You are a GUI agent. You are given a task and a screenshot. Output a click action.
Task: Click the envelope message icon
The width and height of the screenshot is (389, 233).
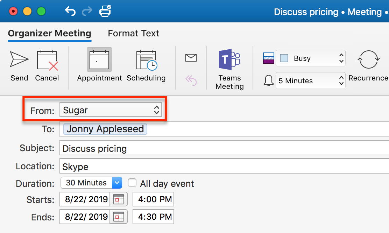point(191,58)
